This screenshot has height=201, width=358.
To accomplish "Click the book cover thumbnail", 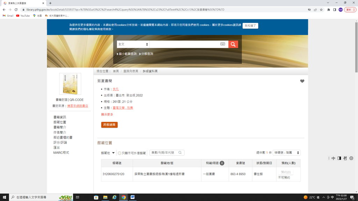I will [70, 84].
